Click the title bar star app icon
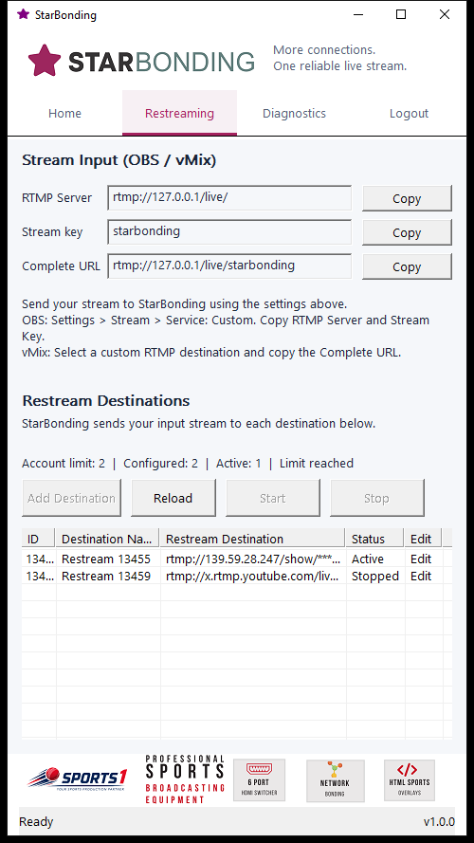The height and width of the screenshot is (843, 474). click(23, 14)
